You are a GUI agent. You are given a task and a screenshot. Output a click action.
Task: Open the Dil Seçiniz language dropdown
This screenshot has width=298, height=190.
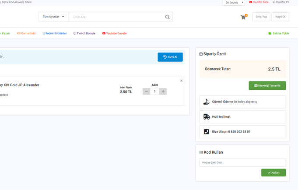(x=233, y=3)
